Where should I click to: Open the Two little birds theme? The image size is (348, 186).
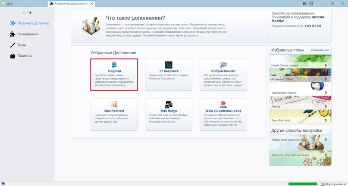pos(300,116)
